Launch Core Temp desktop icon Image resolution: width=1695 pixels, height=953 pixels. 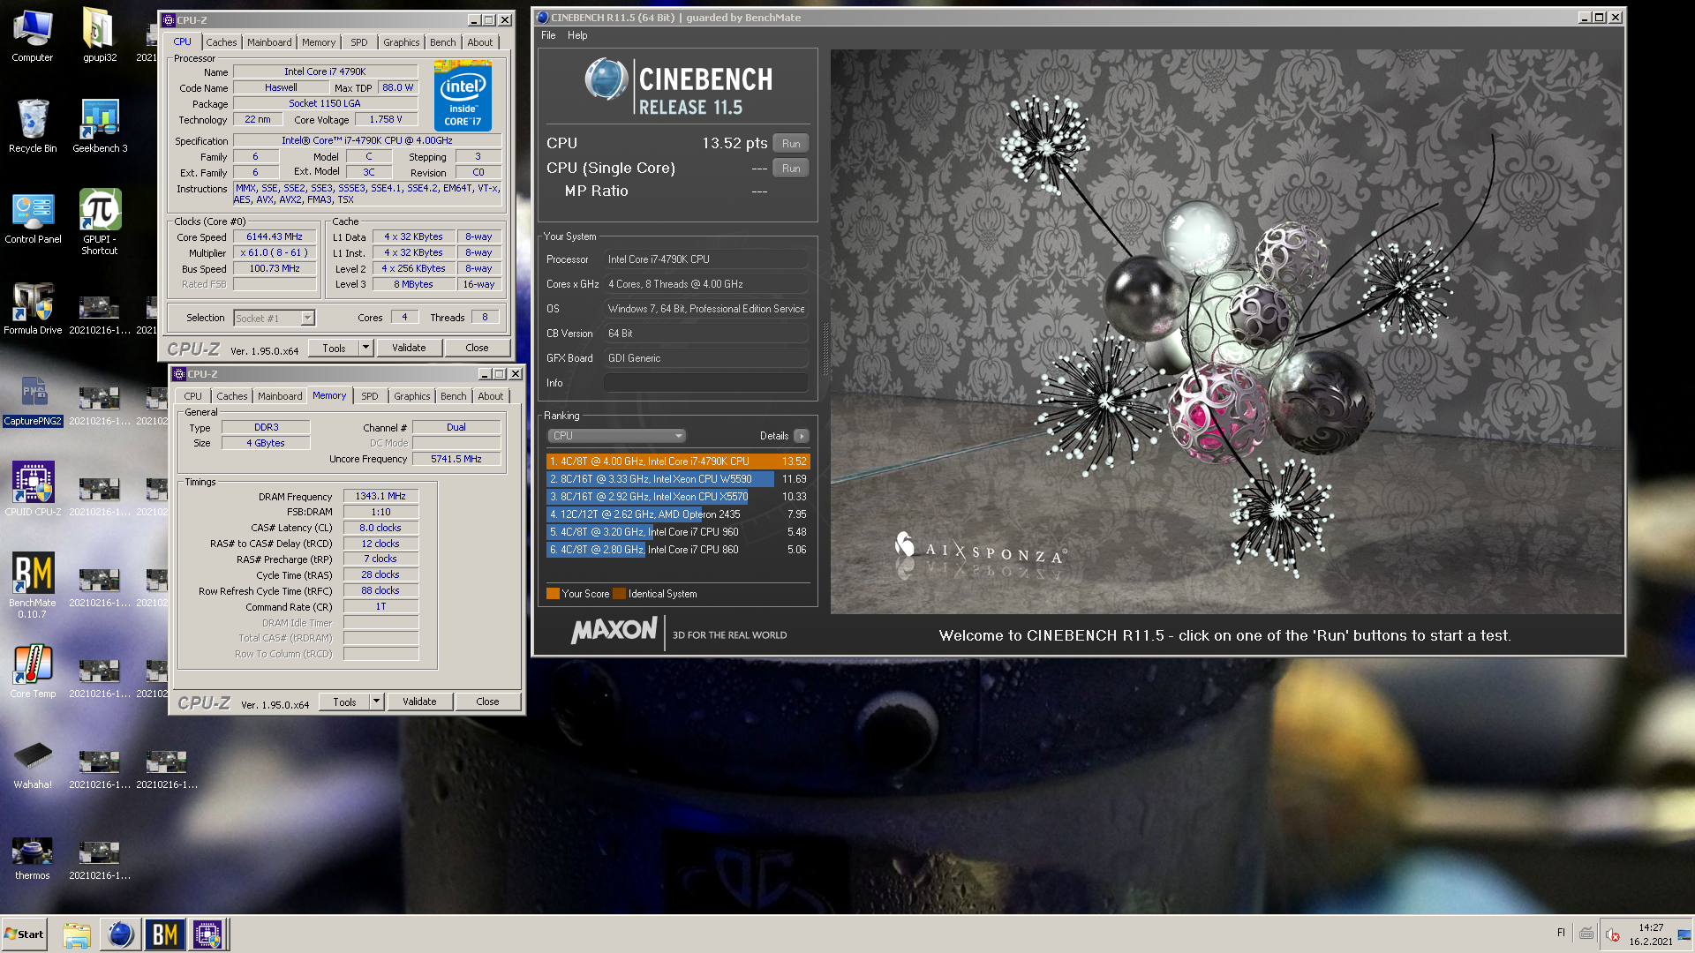[33, 672]
